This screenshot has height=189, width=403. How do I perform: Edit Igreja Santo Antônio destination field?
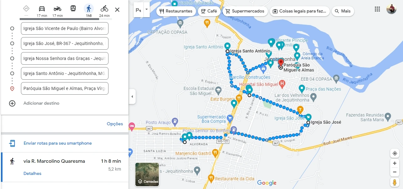(x=65, y=73)
